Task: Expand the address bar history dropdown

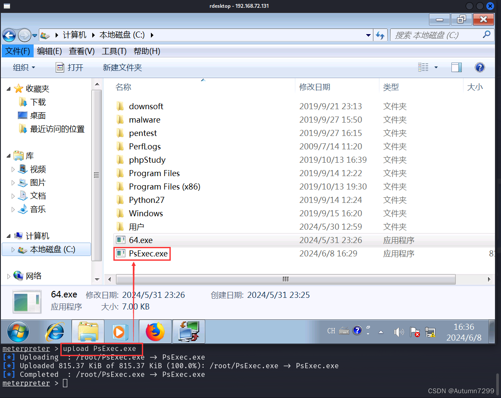Action: coord(368,35)
